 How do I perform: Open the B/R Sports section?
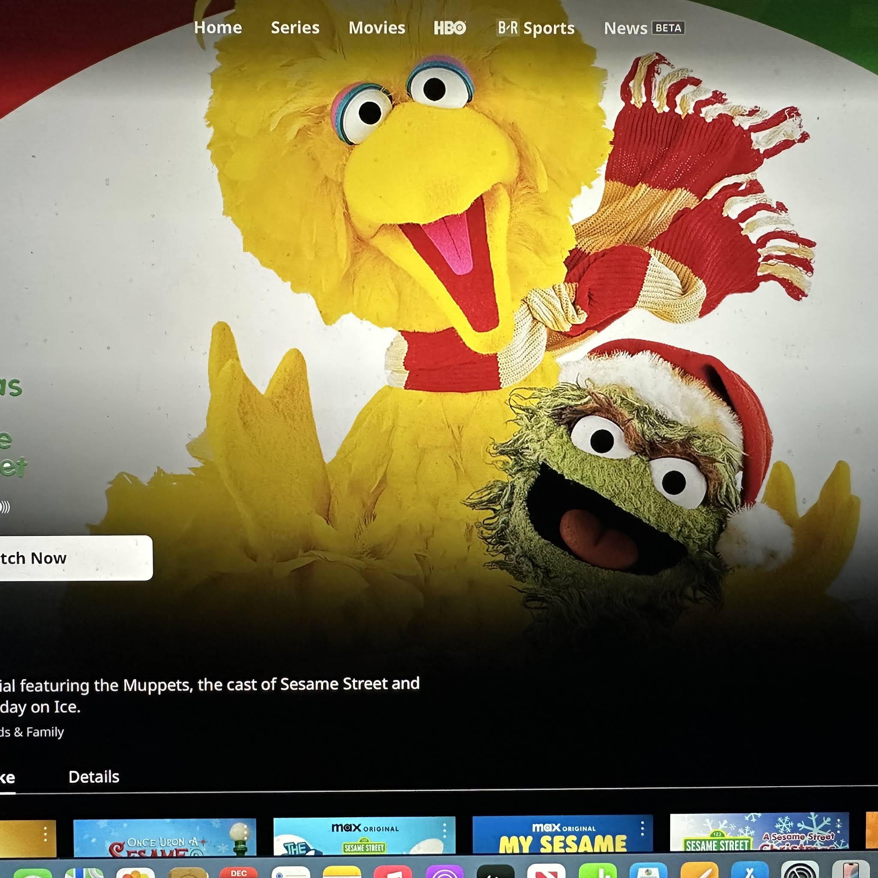coord(536,28)
